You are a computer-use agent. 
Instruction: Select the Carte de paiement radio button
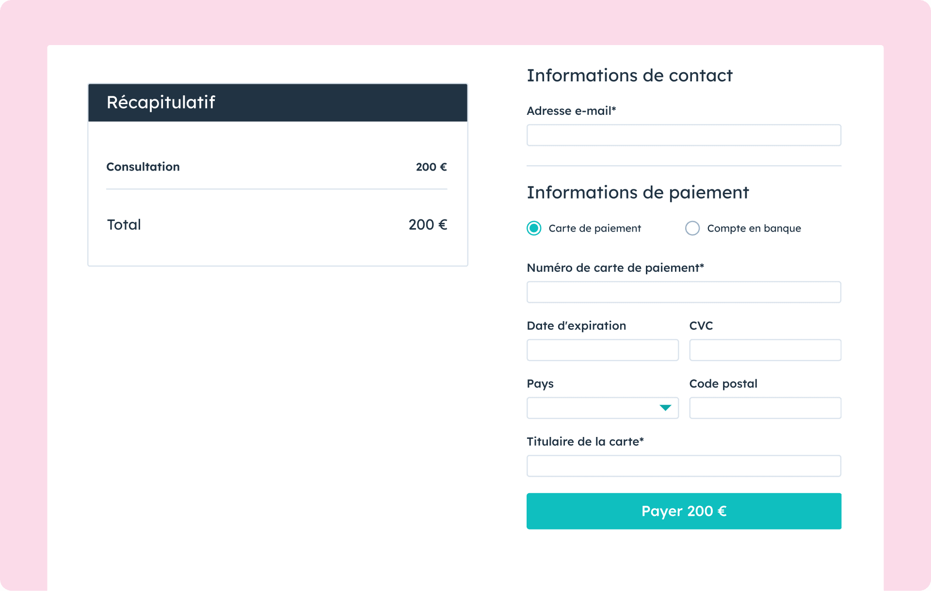534,228
